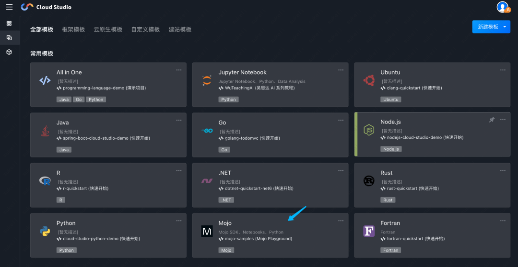Screen dimensions: 518x267
Task: Select the templates icon in sidebar
Action: pos(9,38)
